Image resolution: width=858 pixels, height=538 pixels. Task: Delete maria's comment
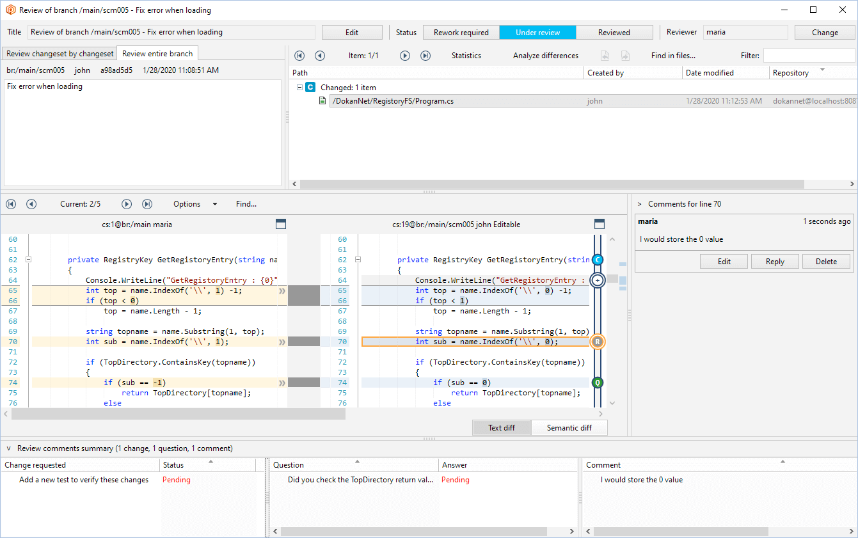[826, 262]
